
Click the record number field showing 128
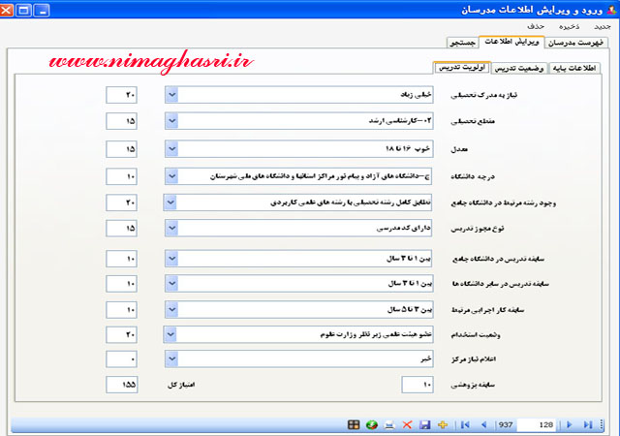[538, 424]
